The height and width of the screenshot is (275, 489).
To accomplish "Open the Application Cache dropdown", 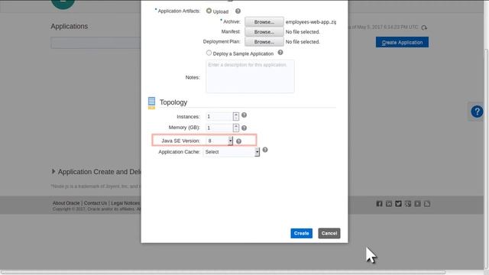I will click(257, 152).
